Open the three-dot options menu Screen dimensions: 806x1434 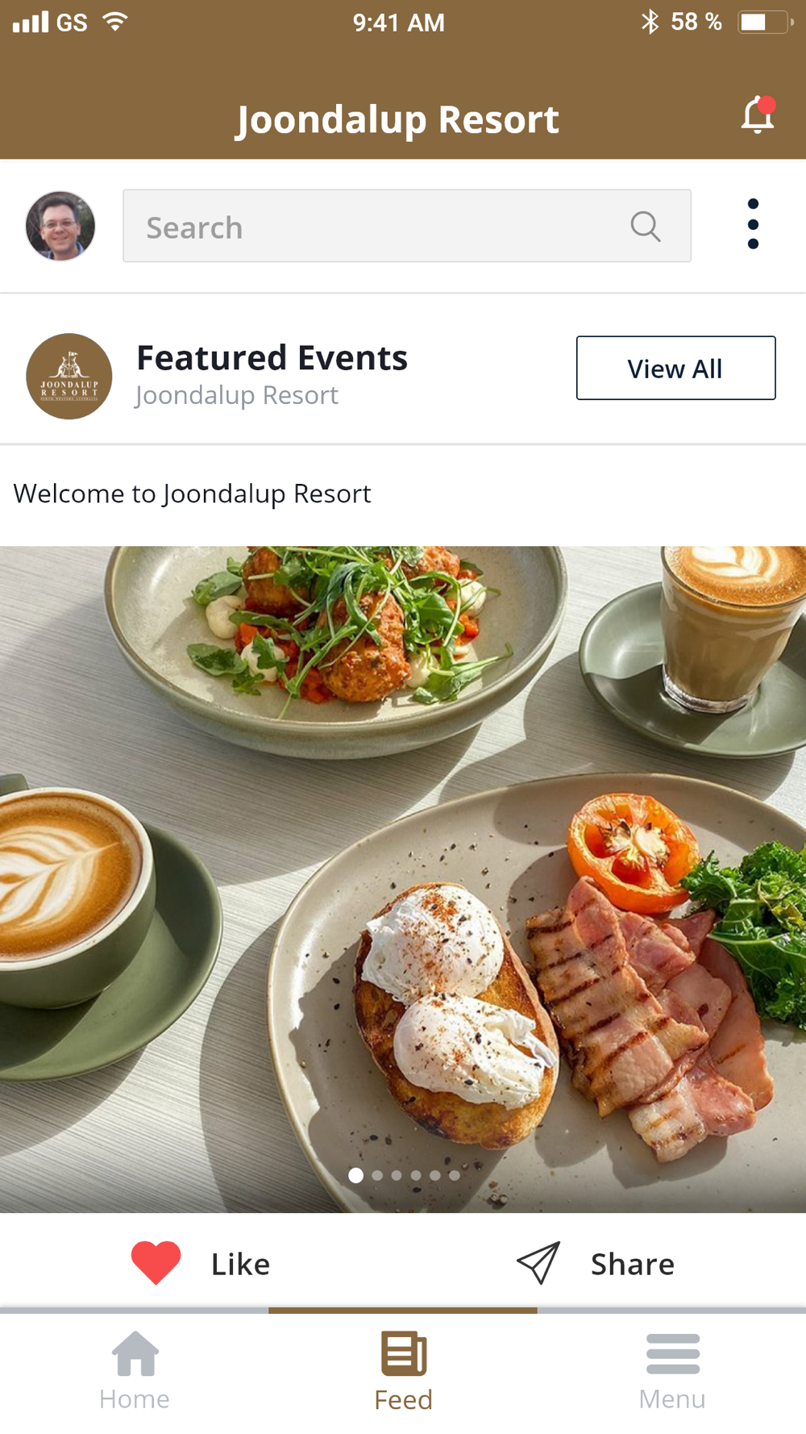[753, 224]
